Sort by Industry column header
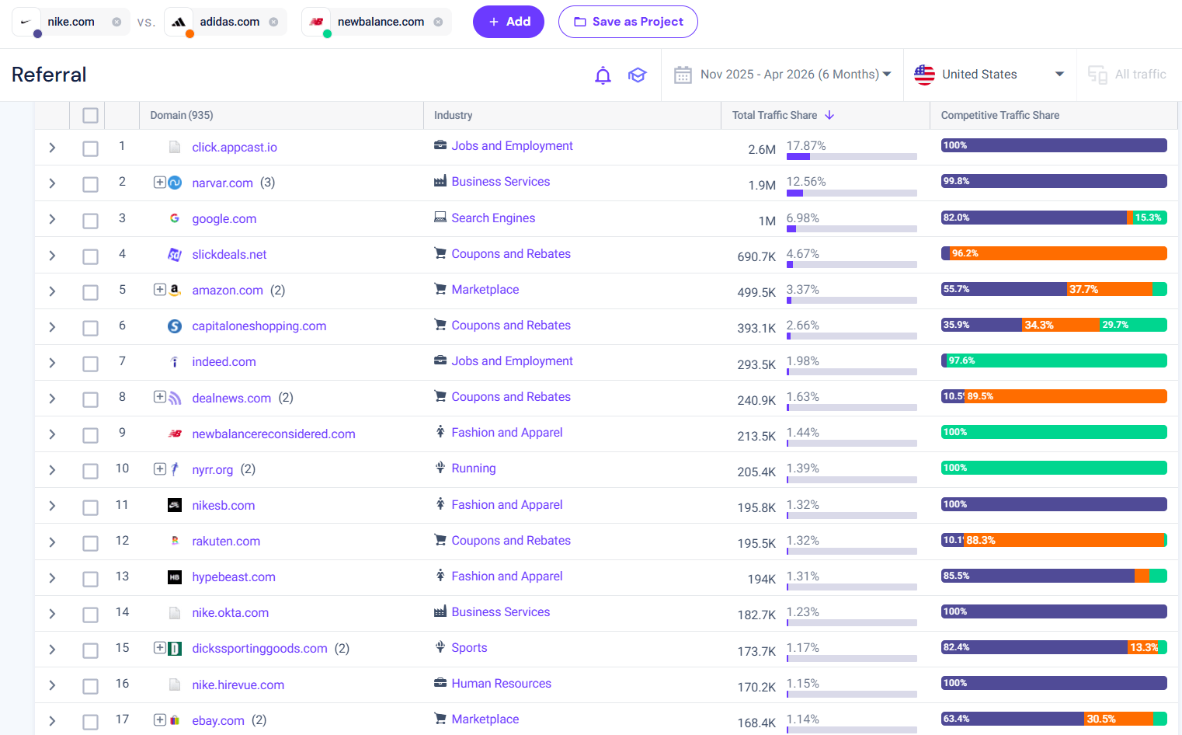Image resolution: width=1182 pixels, height=735 pixels. 454,115
